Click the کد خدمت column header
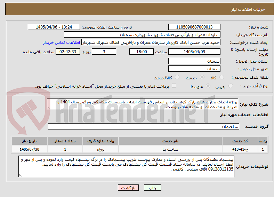Image resolution: width=274 pixels, height=197 pixels. [x=240, y=141]
